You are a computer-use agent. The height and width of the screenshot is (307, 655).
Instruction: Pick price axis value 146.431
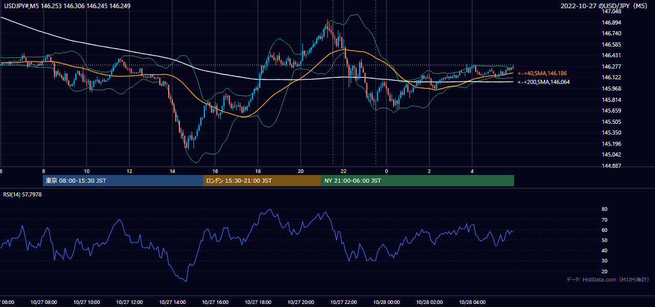tap(612, 55)
